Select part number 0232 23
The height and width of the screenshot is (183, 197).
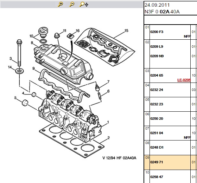[x=157, y=104]
